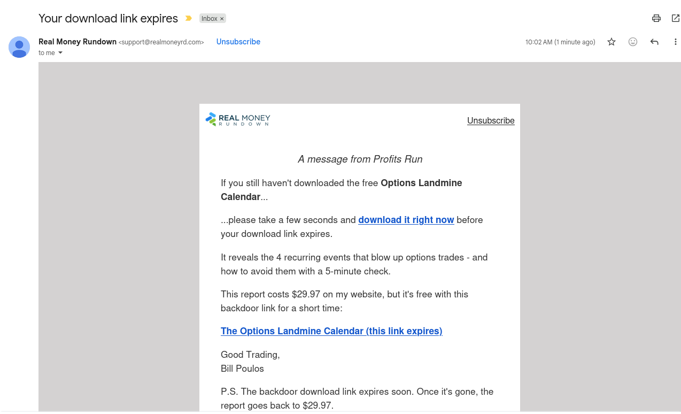The width and height of the screenshot is (681, 414).
Task: Click the Real Money Rundown logo
Action: tap(238, 119)
